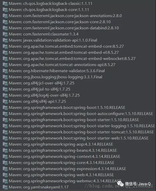Select jackson-databind:2.8.10 library entry
Image resolution: width=156 pixels, height=191 pixels.
61,28
